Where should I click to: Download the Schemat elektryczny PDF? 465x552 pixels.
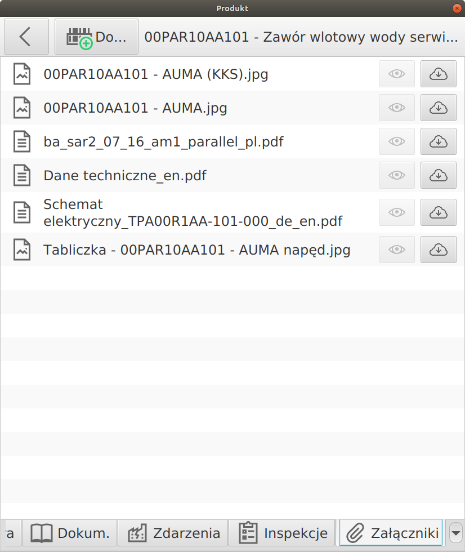[438, 212]
